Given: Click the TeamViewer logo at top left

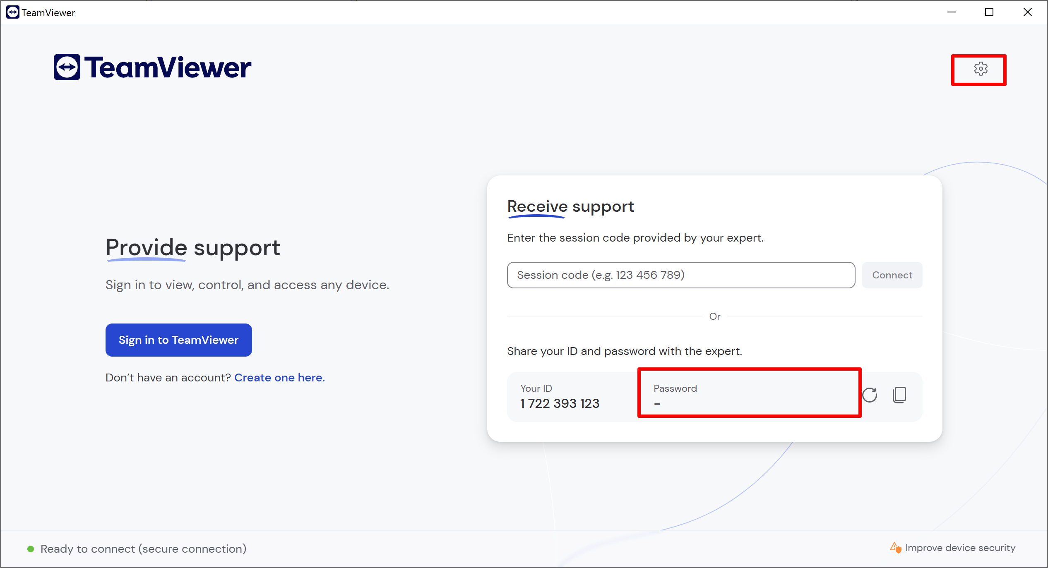Looking at the screenshot, I should pos(152,67).
